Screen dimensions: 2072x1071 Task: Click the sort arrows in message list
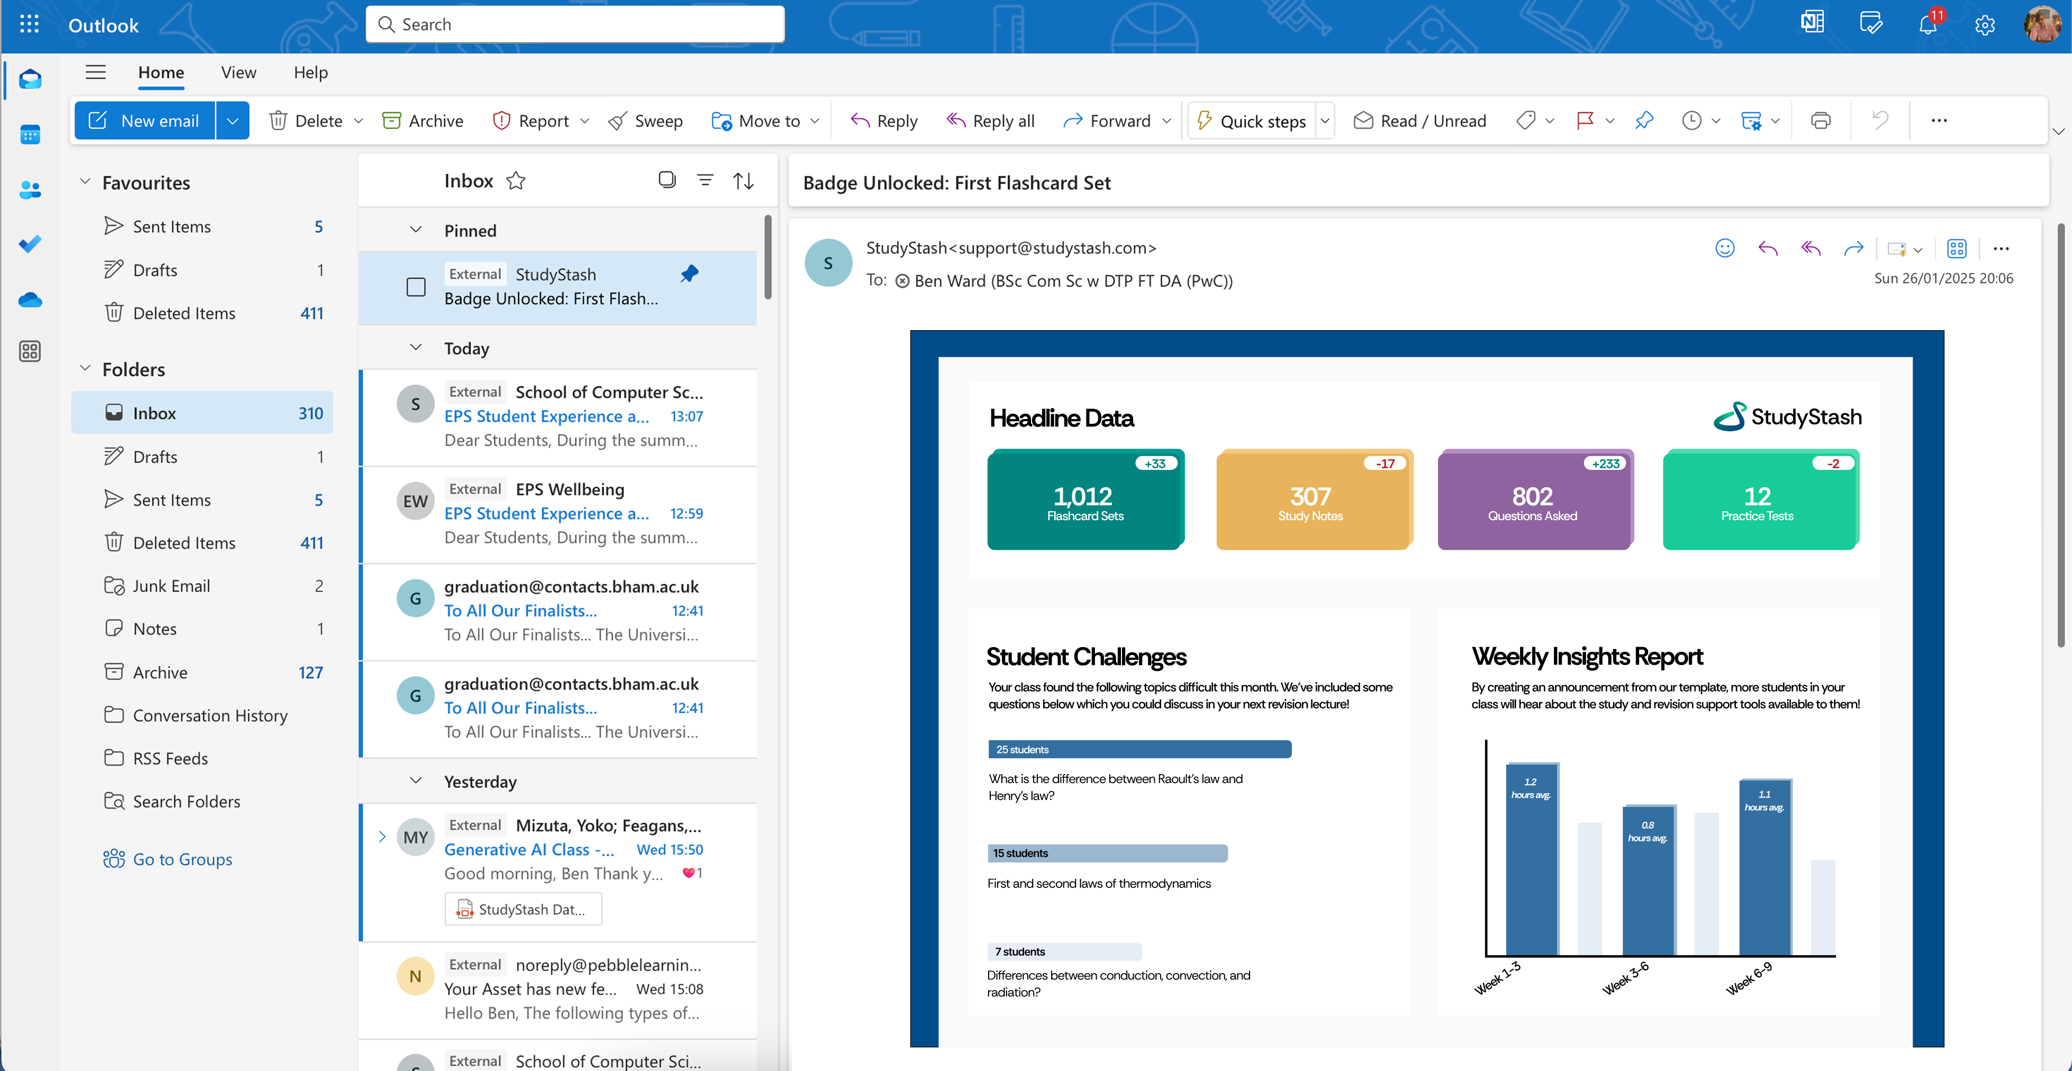tap(743, 180)
